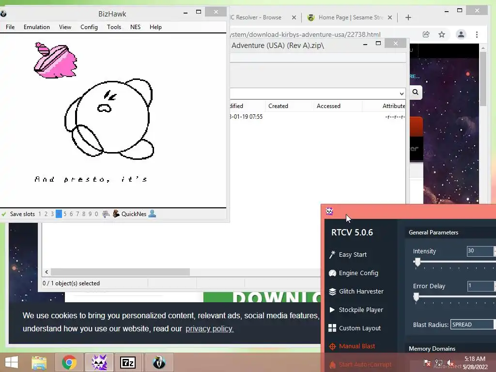Expand the 7-Zip address path dropdown
Image resolution: width=496 pixels, height=372 pixels.
[402, 93]
